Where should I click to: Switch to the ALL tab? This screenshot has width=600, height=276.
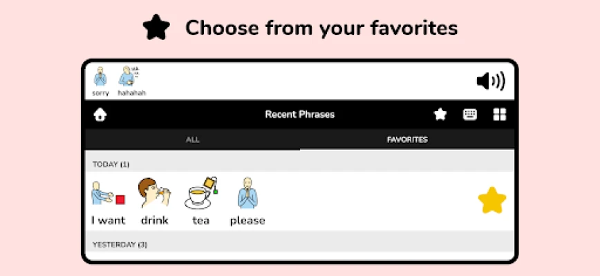tap(192, 139)
